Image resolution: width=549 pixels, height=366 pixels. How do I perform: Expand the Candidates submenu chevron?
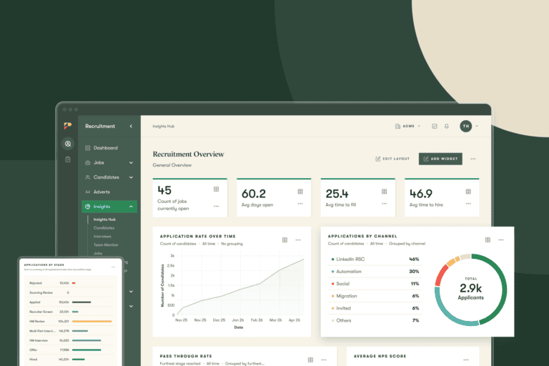[x=131, y=177]
